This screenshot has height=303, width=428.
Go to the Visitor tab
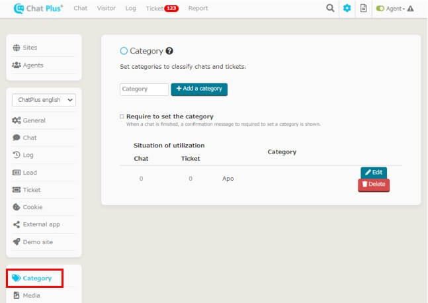[x=107, y=8]
